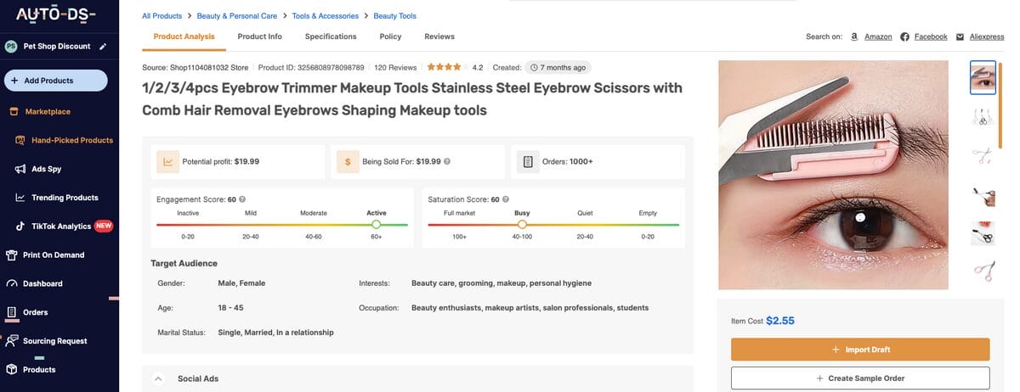This screenshot has height=392, width=1020.
Task: Click the Orders: 1000+ text
Action: coord(569,161)
